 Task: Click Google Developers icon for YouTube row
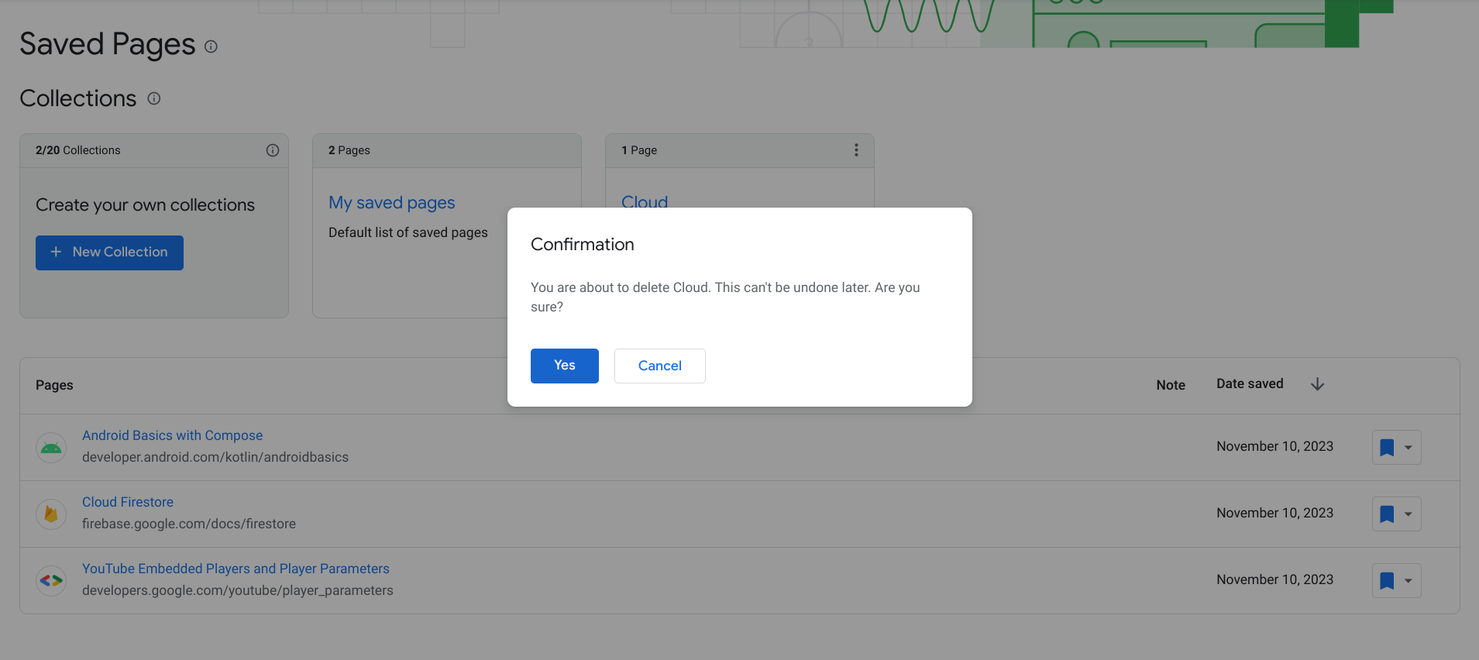(51, 580)
